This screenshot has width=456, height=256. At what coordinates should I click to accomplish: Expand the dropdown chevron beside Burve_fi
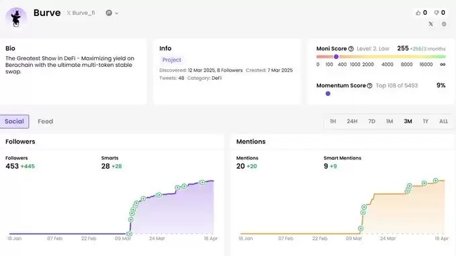click(x=117, y=13)
